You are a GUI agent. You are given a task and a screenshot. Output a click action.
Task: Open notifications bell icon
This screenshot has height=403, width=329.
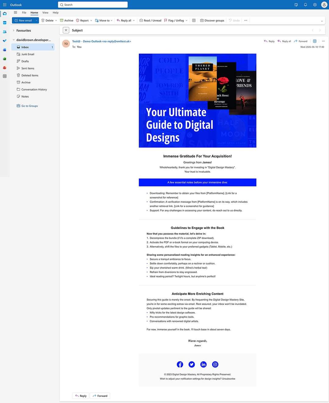coord(306,5)
